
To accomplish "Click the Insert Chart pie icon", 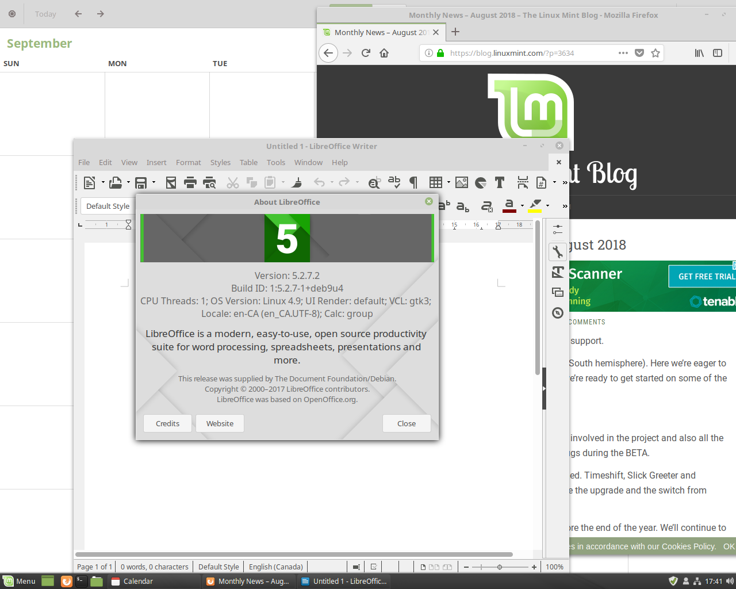I will click(x=481, y=183).
